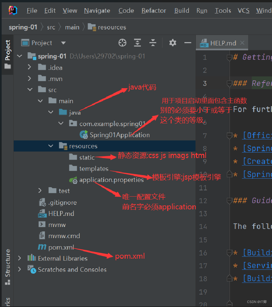Expand Scratches and Consoles node

19,269
